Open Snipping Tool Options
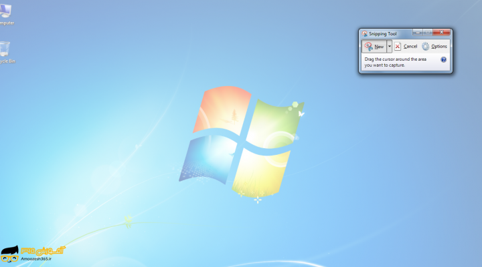 tap(434, 46)
